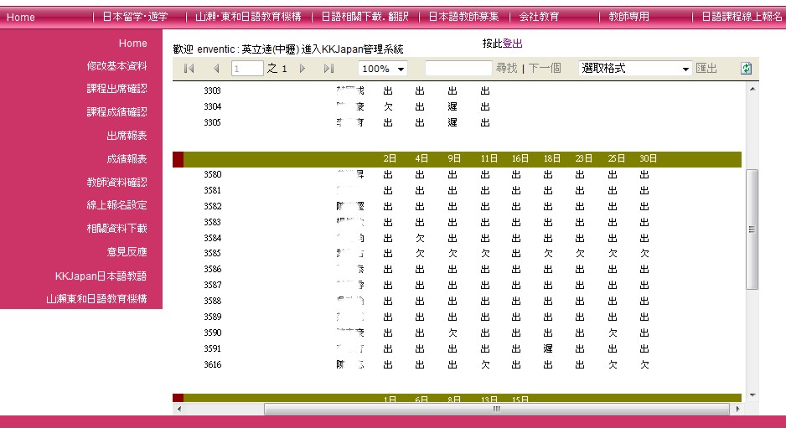
Task: Click student ID 3583
Action: (x=213, y=222)
